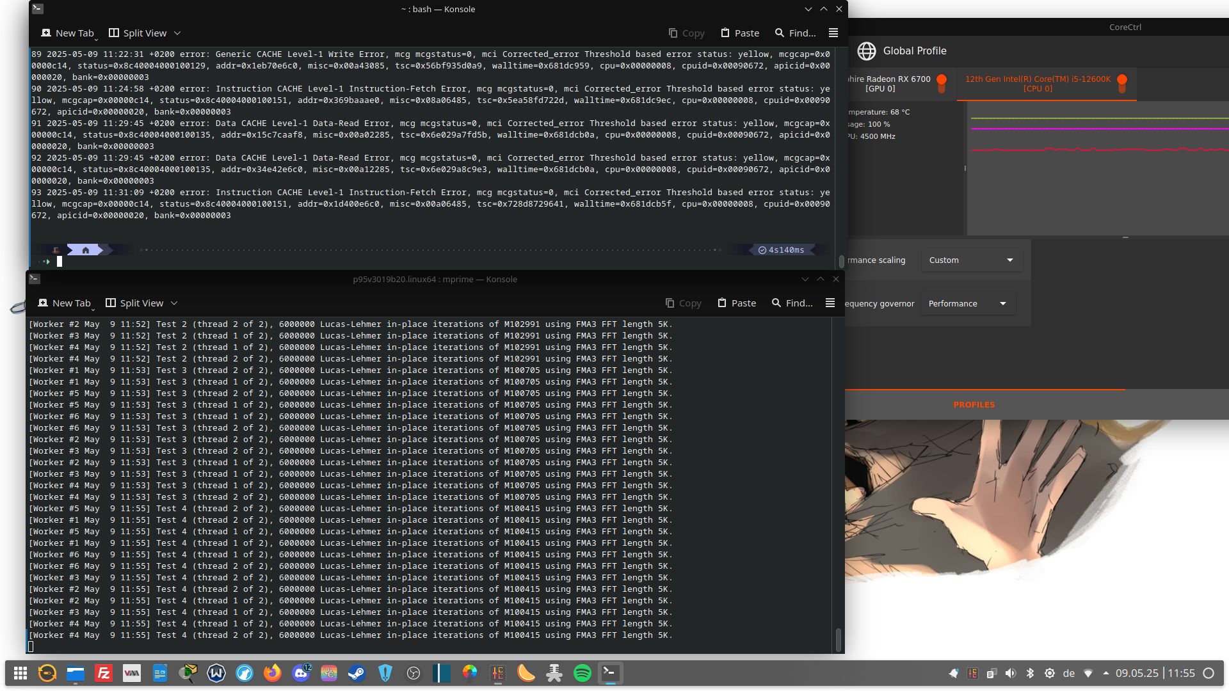
Task: Click Paste in the bash Konsole toolbar
Action: click(740, 33)
